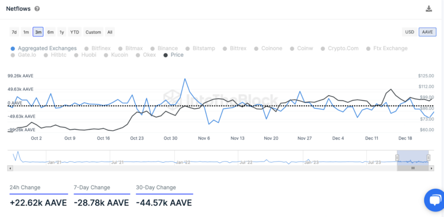Grab the left range selector handle
The width and height of the screenshot is (444, 217).
point(397,158)
